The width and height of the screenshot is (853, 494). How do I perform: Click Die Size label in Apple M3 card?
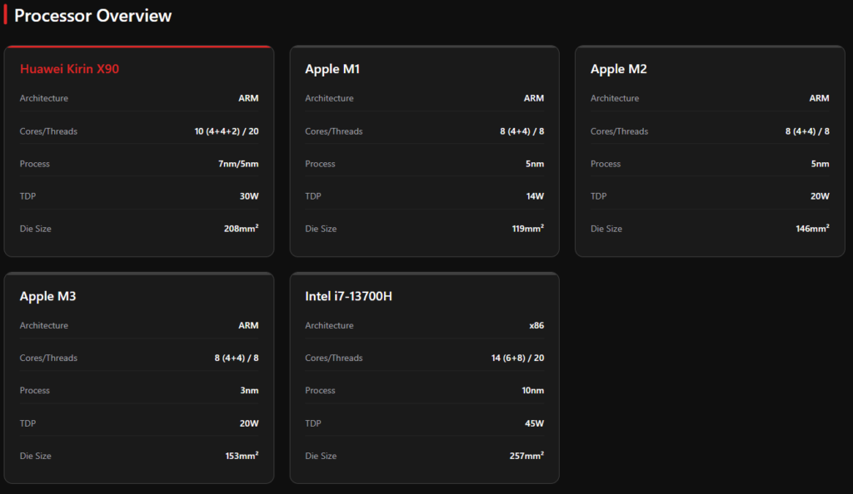[35, 456]
